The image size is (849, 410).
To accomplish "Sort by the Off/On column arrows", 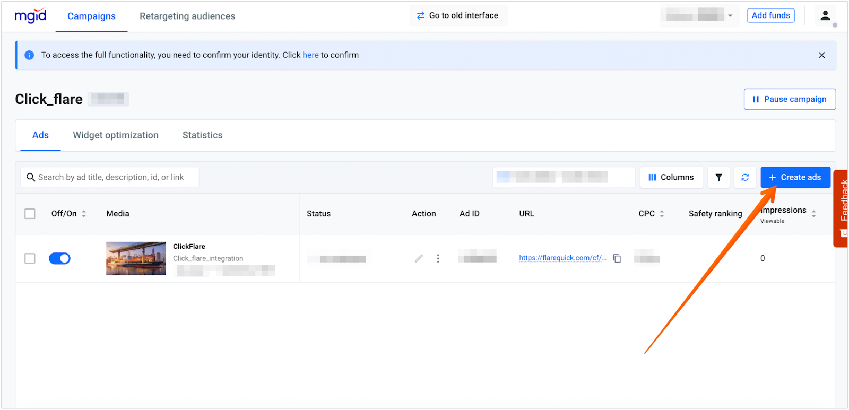I will (84, 214).
